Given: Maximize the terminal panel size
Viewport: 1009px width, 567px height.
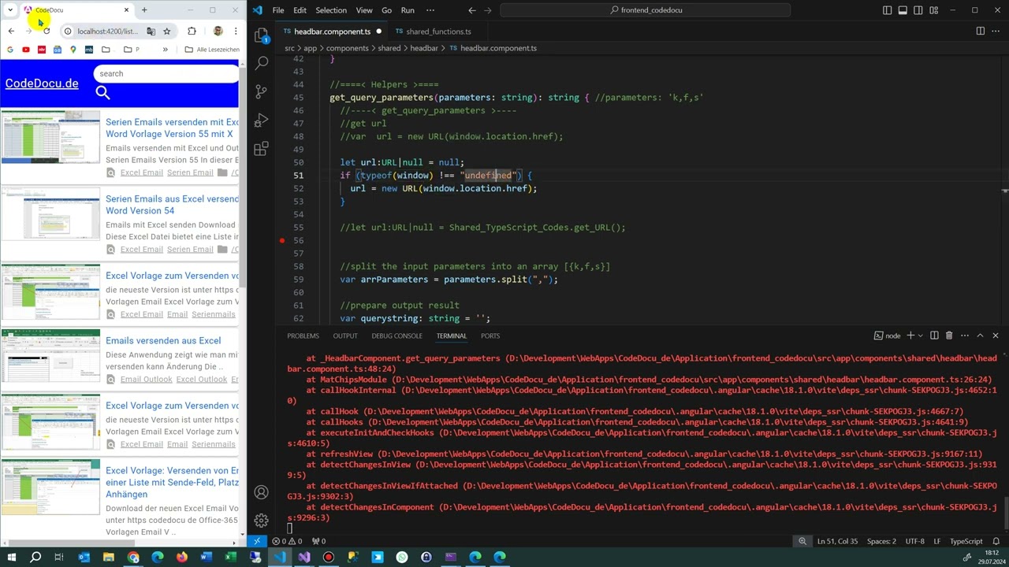Looking at the screenshot, I should click(x=981, y=335).
